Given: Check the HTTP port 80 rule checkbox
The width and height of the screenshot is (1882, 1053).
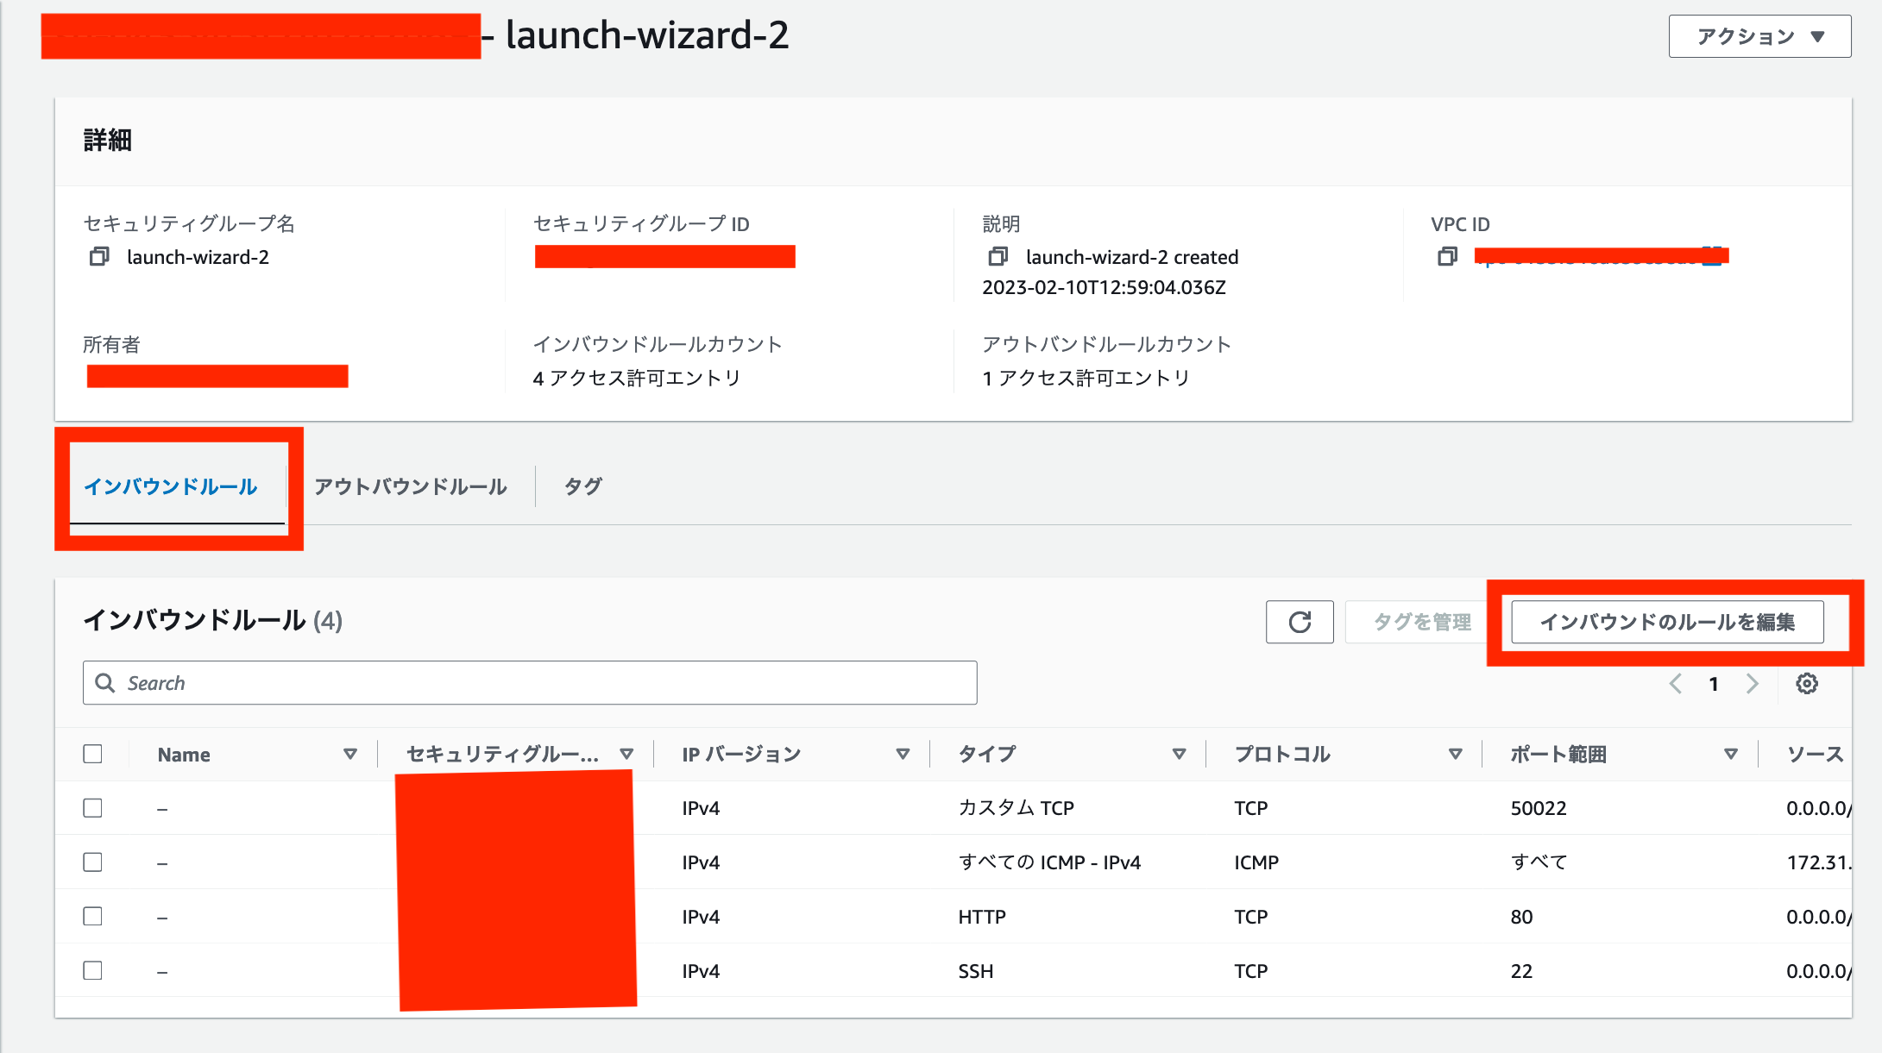Looking at the screenshot, I should click(92, 916).
